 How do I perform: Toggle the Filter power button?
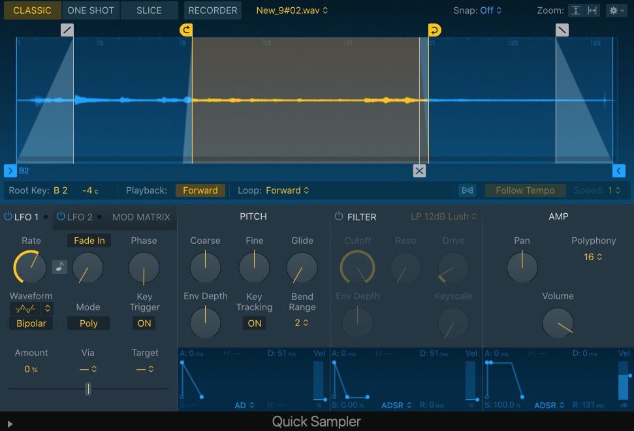tap(338, 216)
